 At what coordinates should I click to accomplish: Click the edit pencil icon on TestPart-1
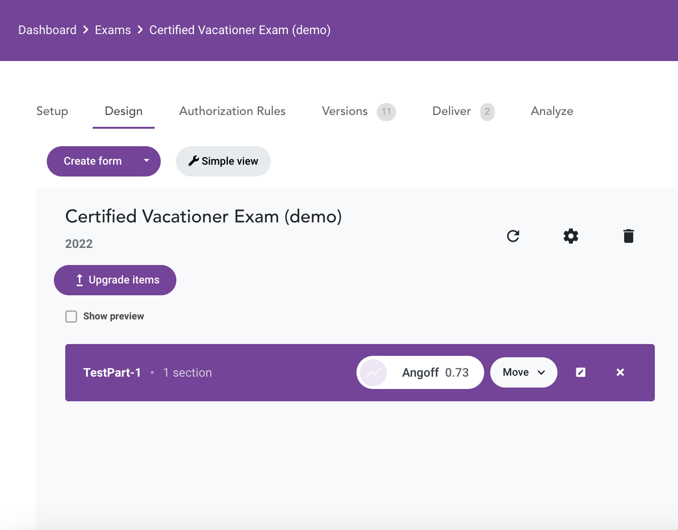(x=581, y=372)
